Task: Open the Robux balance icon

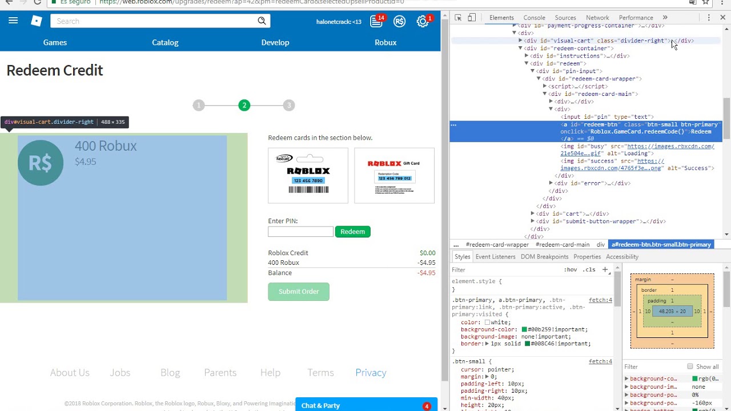Action: click(399, 22)
